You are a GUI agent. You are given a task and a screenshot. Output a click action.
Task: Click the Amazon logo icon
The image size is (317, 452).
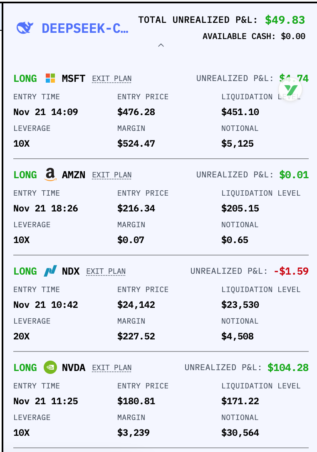pyautogui.click(x=50, y=175)
